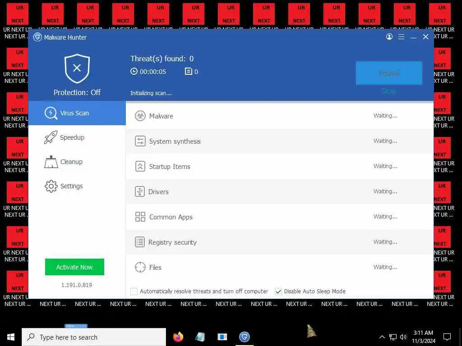Click the Registry security list icon
The image size is (462, 346).
(x=140, y=242)
